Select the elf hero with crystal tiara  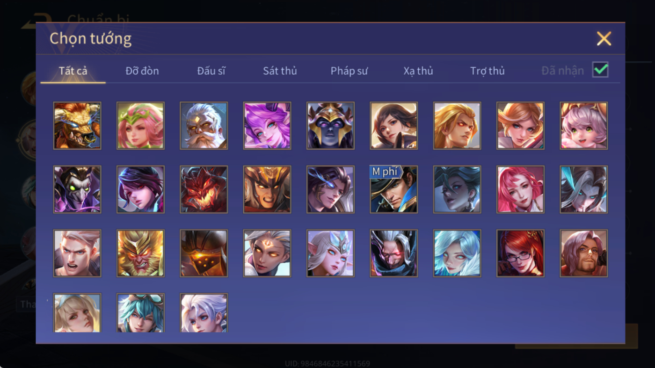coord(331,253)
